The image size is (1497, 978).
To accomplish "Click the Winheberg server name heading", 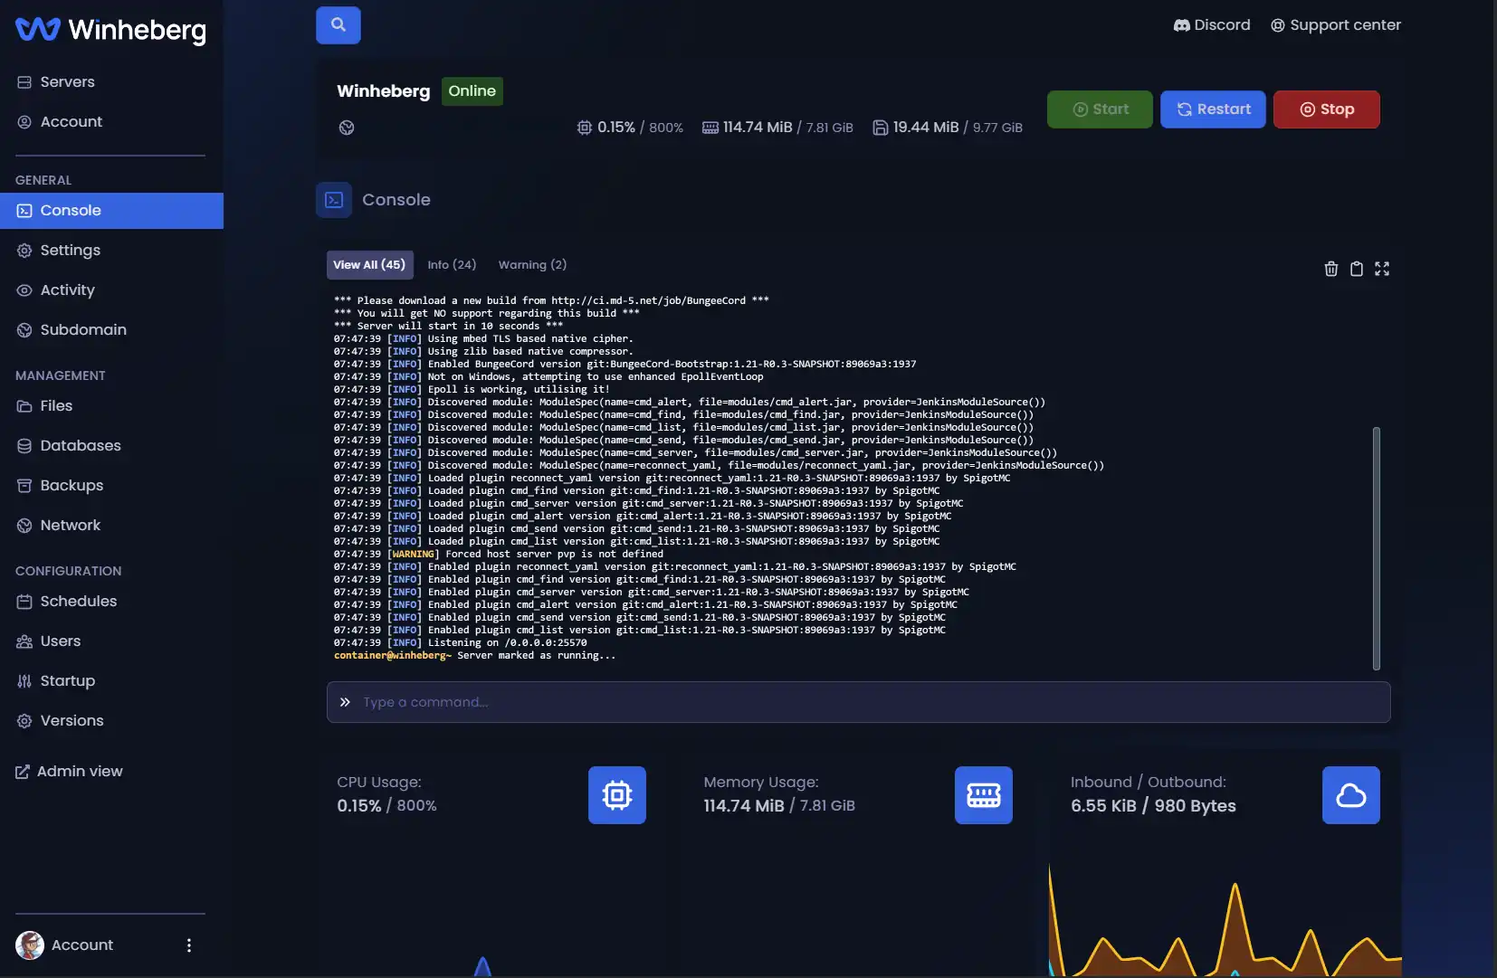I will pyautogui.click(x=383, y=91).
